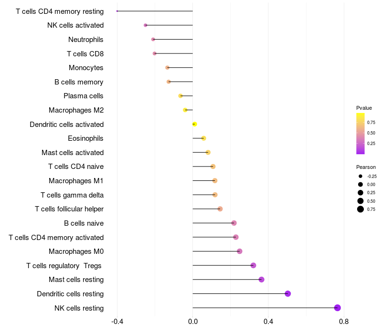Click the T cells CD4 memory resting label
Image resolution: width=382 pixels, height=334 pixels.
60,11
